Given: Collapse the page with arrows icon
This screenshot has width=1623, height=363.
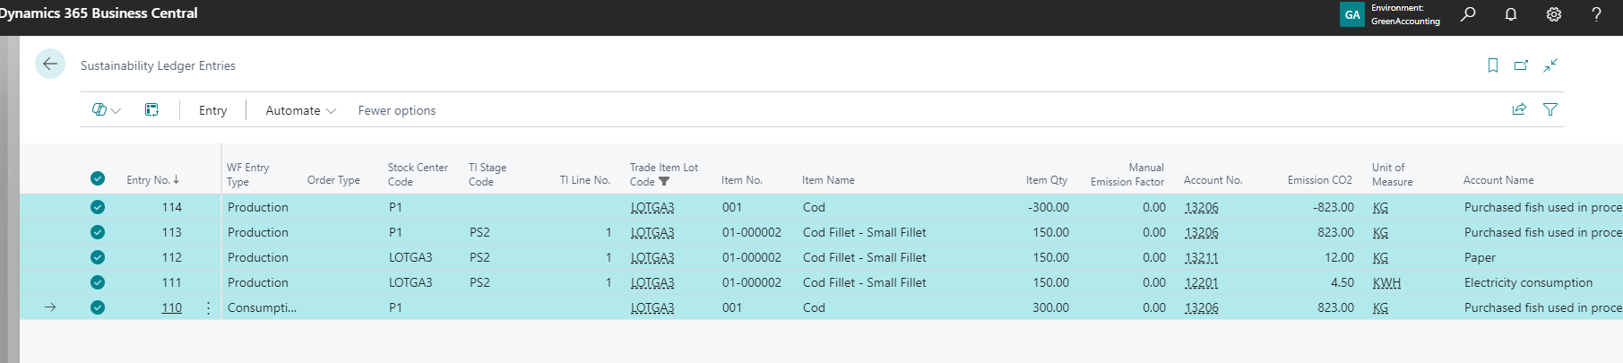Looking at the screenshot, I should (1550, 65).
